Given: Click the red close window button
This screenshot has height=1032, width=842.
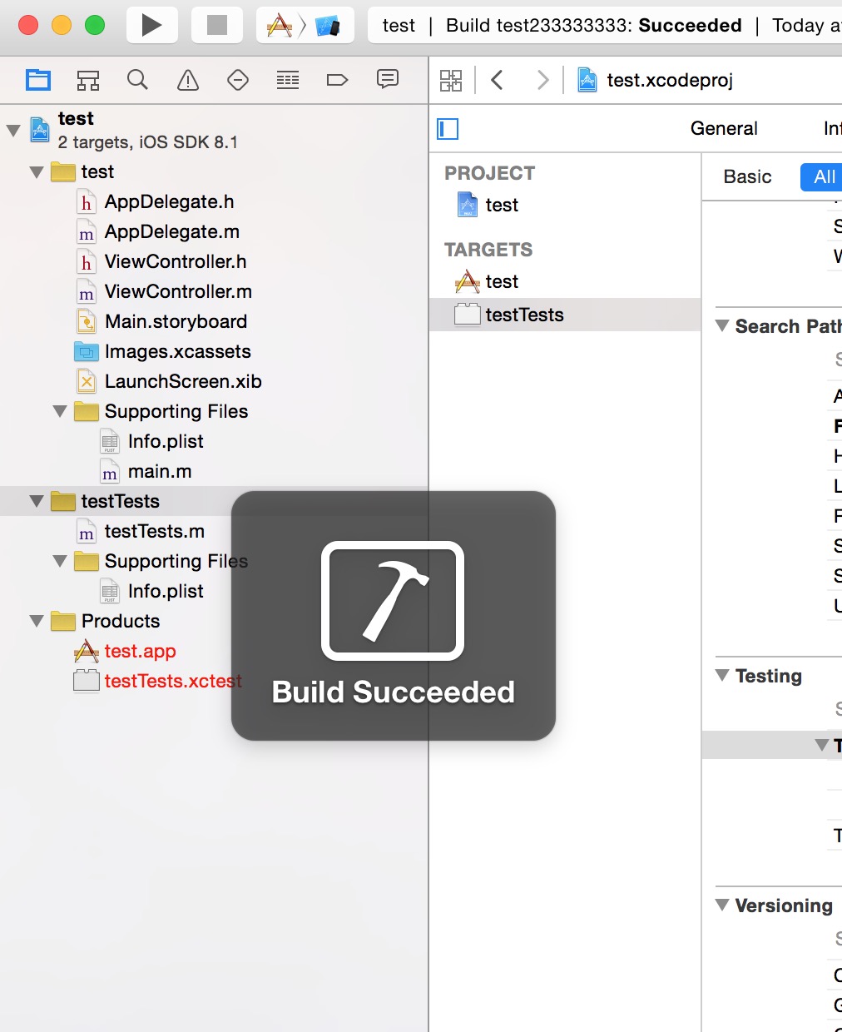Looking at the screenshot, I should point(28,25).
